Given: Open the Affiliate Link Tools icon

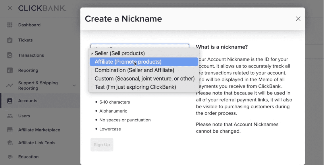Looking at the screenshot, I should point(10,143).
